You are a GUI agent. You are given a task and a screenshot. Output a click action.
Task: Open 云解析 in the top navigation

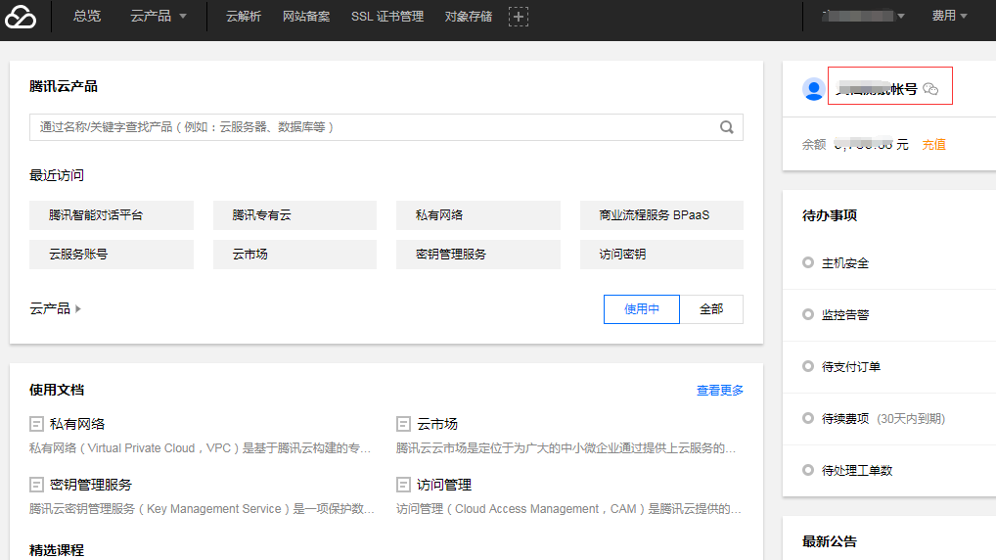tap(244, 17)
